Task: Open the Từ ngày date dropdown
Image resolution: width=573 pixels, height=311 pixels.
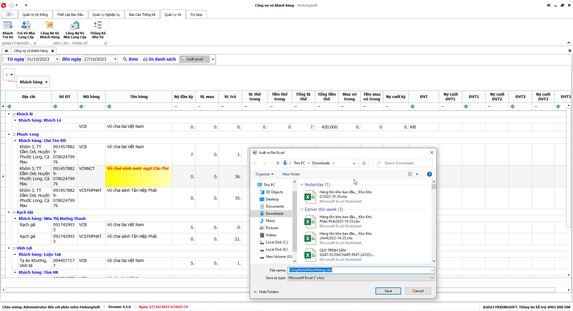Action: pyautogui.click(x=57, y=59)
